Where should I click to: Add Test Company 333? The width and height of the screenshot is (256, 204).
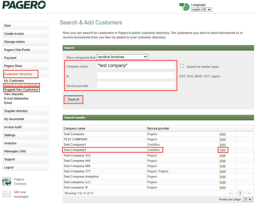point(222,155)
